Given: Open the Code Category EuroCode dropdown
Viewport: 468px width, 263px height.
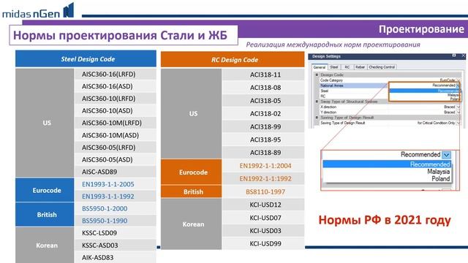Looking at the screenshot, I should tap(458, 80).
